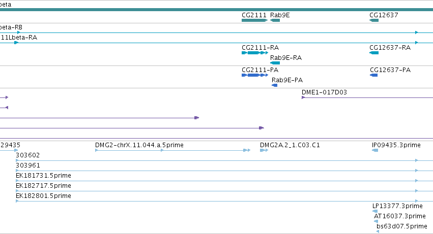
Task: Select the CG12637-PA protein feature
Action: (x=373, y=75)
